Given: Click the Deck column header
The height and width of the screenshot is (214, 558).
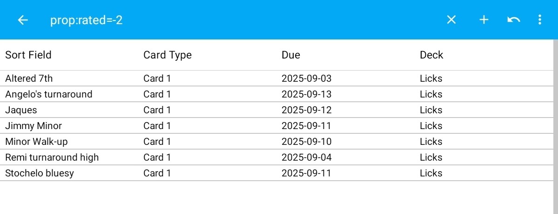Looking at the screenshot, I should 431,55.
